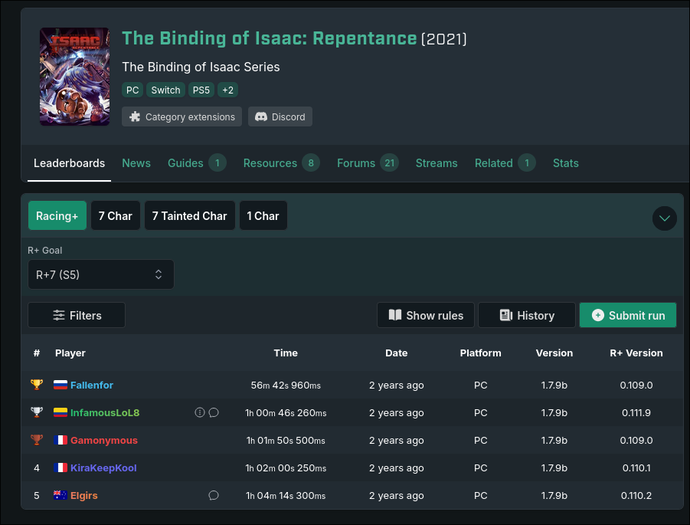Click the Show rules button
The height and width of the screenshot is (525, 690).
coord(426,315)
